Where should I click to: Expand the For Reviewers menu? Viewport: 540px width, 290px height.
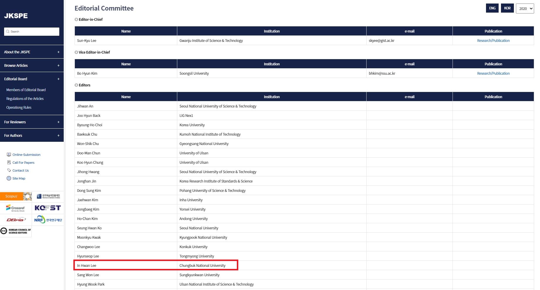(32, 122)
